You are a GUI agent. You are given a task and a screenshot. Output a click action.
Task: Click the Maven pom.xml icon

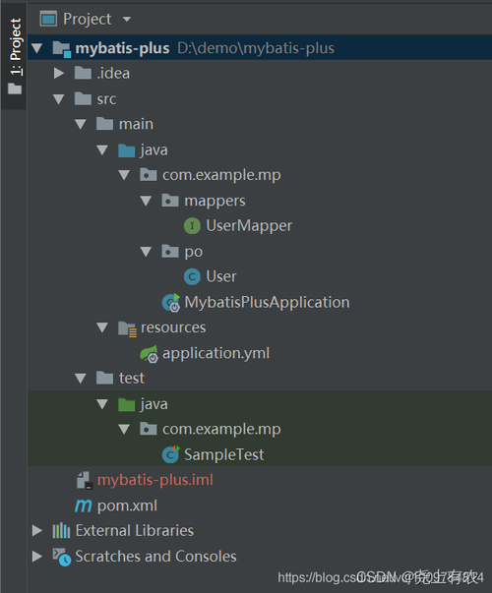click(x=84, y=505)
